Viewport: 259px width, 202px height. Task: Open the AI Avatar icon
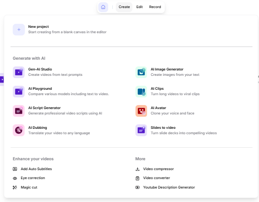[141, 111]
